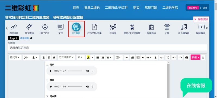Toggle fullscreen editor mode icon

(x=168, y=57)
